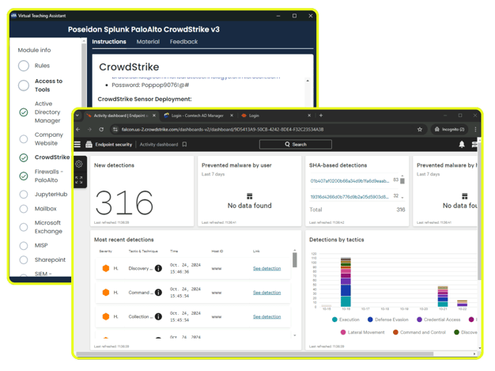Toggle Firewalls - PaloAlto module checkmark

(x=24, y=176)
